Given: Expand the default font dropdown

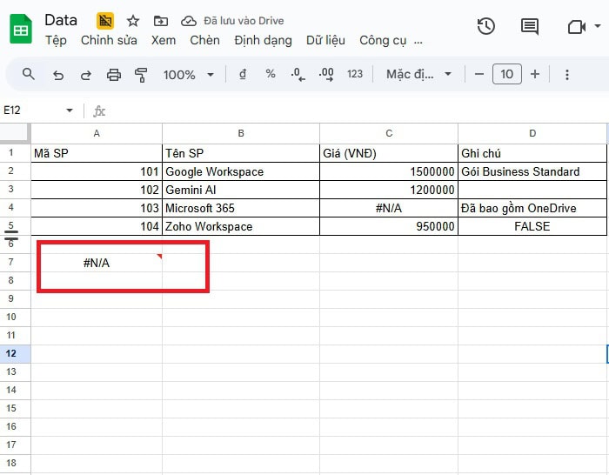Looking at the screenshot, I should point(418,75).
